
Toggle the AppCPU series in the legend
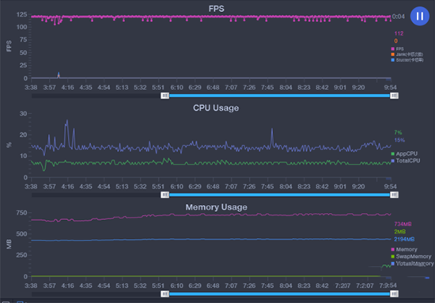point(404,153)
